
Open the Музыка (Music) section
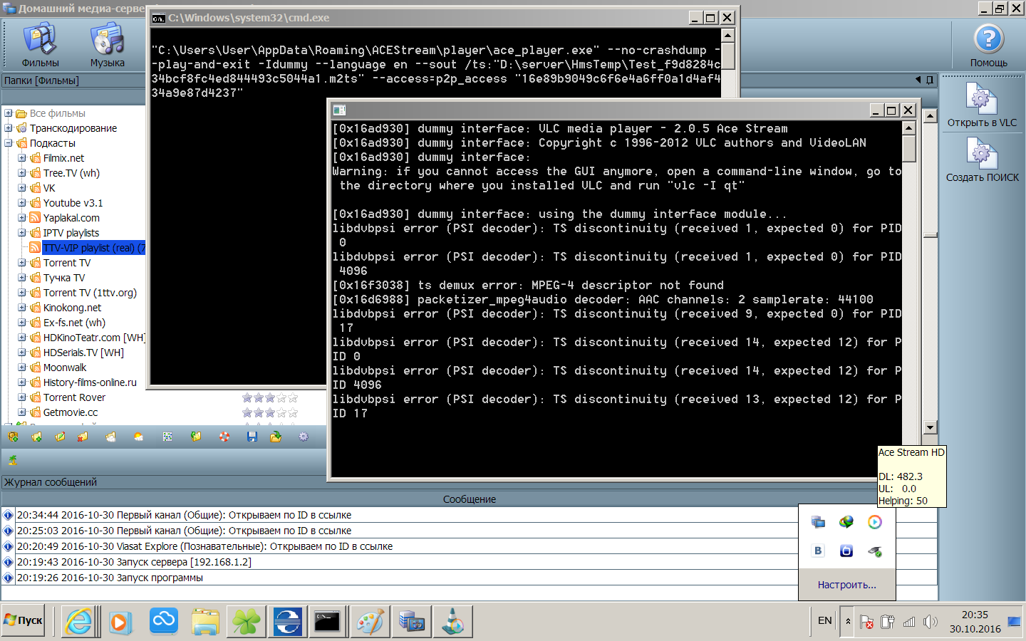coord(107,44)
